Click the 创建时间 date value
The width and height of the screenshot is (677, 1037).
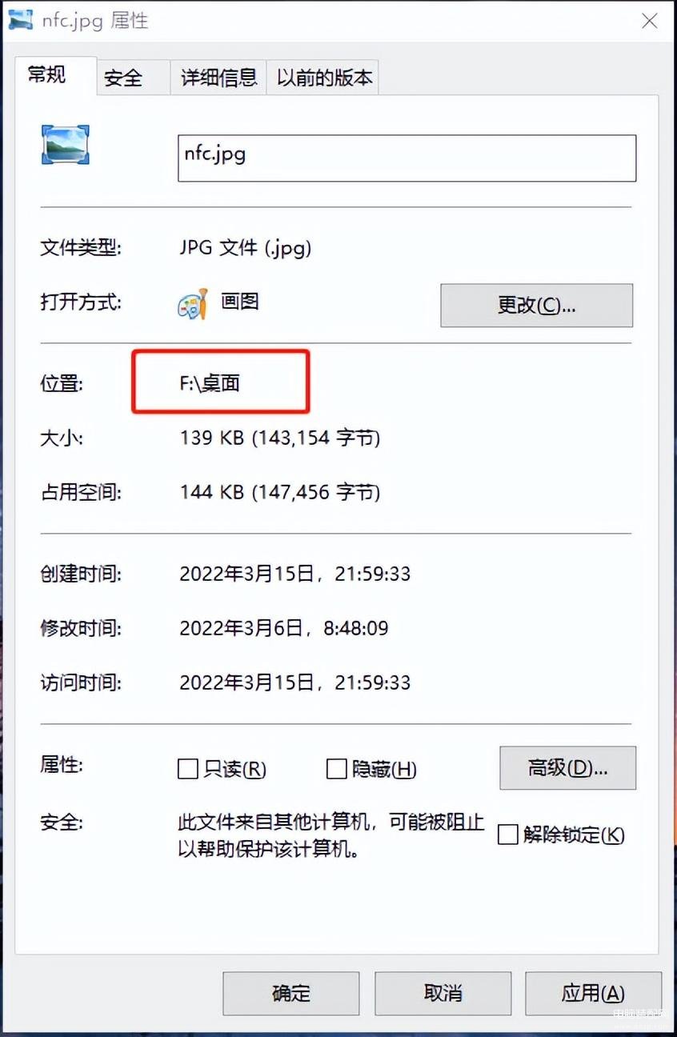[x=294, y=574]
